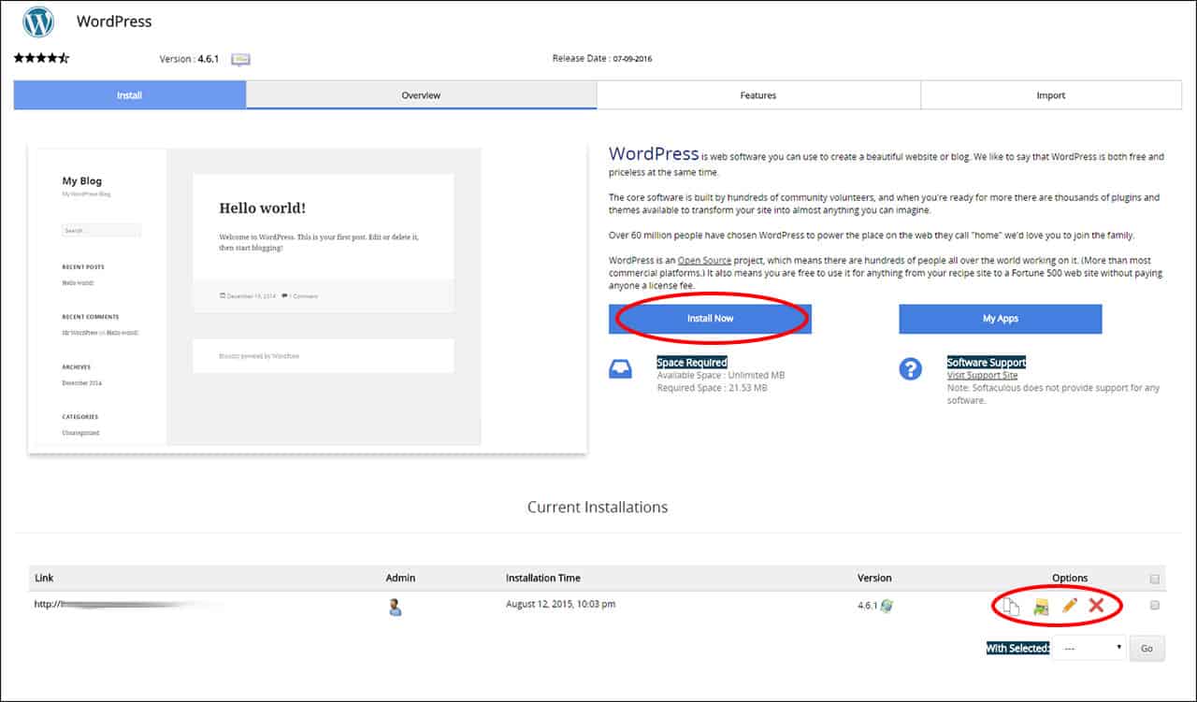Image resolution: width=1197 pixels, height=702 pixels.
Task: Switch to the Install tab
Action: click(130, 95)
